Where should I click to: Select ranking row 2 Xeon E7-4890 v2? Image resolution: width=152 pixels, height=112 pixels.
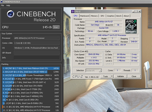[x=31, y=72]
